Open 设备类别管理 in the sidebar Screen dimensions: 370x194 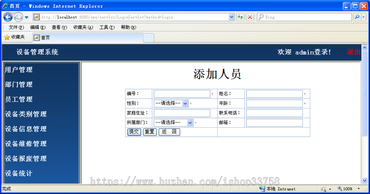pos(26,114)
